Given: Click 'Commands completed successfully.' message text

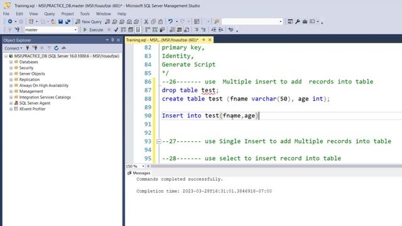Looking at the screenshot, I should [180, 180].
